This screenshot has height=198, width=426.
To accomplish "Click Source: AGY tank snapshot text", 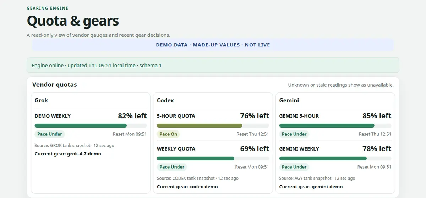I will [x=317, y=178].
